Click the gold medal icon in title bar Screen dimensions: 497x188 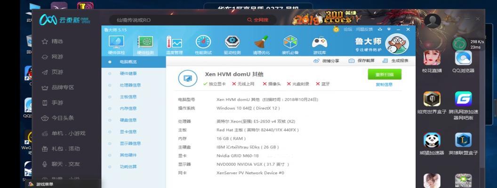point(336,29)
